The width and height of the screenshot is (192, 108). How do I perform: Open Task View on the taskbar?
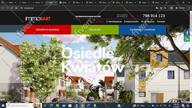(45, 105)
